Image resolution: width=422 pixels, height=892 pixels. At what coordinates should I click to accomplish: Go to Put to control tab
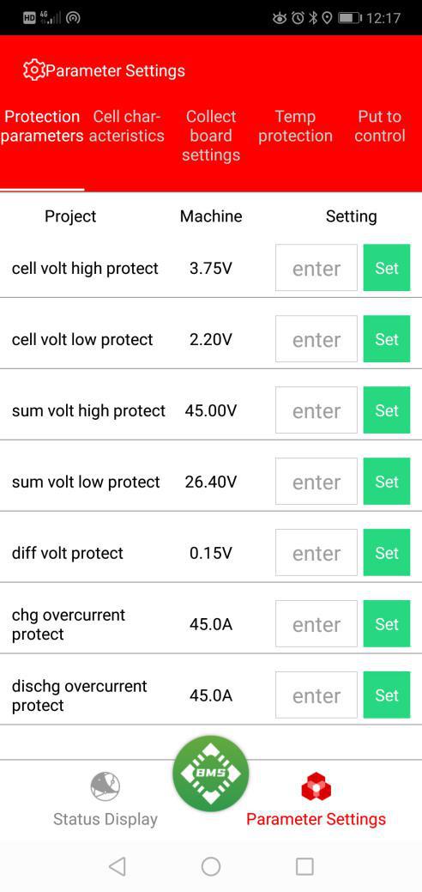point(379,126)
